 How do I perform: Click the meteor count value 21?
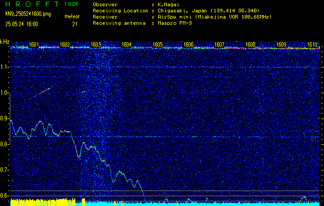(75, 24)
